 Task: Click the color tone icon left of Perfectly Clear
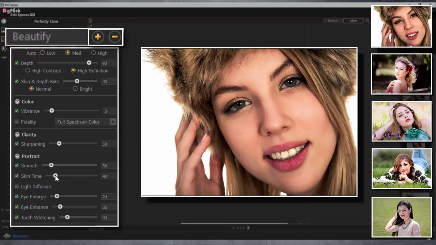click(4, 21)
